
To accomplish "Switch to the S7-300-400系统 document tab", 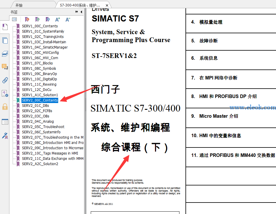I will (80, 5).
